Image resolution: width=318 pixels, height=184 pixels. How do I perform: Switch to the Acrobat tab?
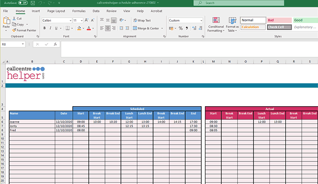coord(156,11)
